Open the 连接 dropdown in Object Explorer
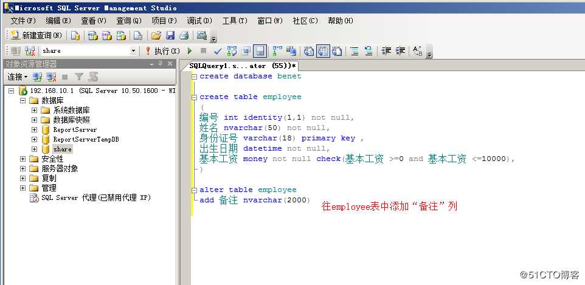 (x=18, y=77)
